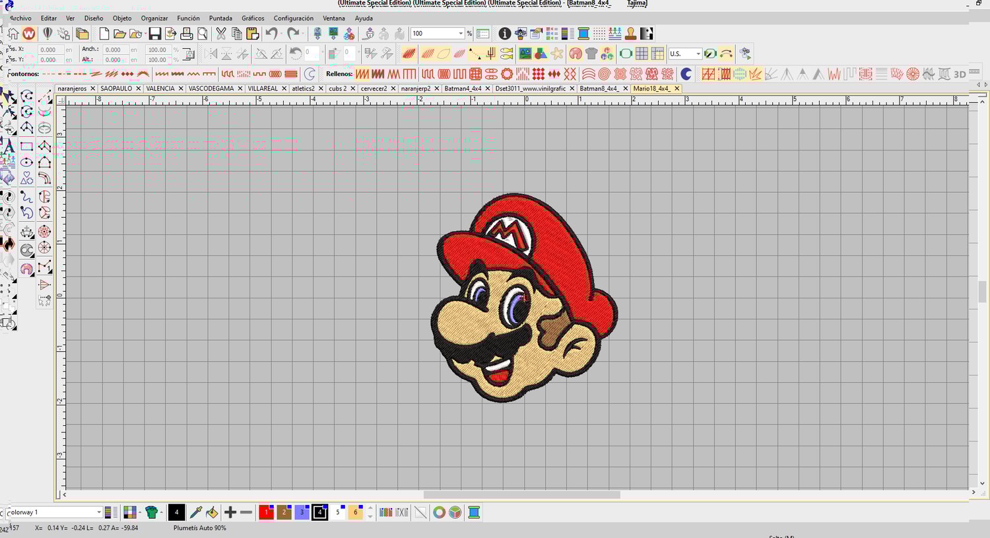Click the design information 'i' icon
The width and height of the screenshot is (990, 538).
505,34
